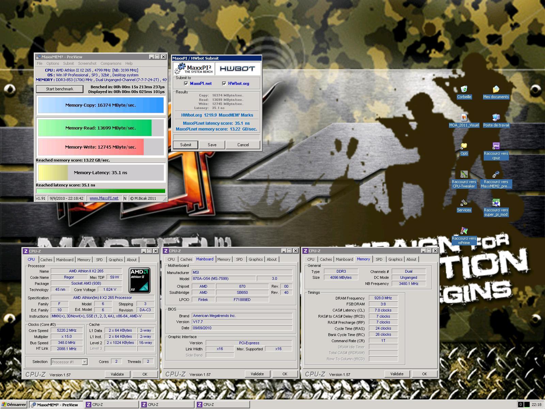This screenshot has width=545, height=409.
Task: Click OK in Memory CPU-Z window
Action: pyautogui.click(x=424, y=374)
